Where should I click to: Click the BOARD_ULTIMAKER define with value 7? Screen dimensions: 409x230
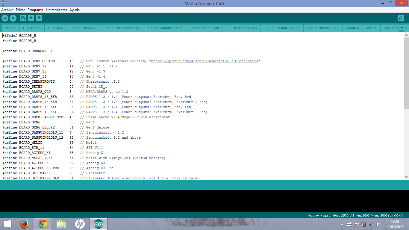54,173
